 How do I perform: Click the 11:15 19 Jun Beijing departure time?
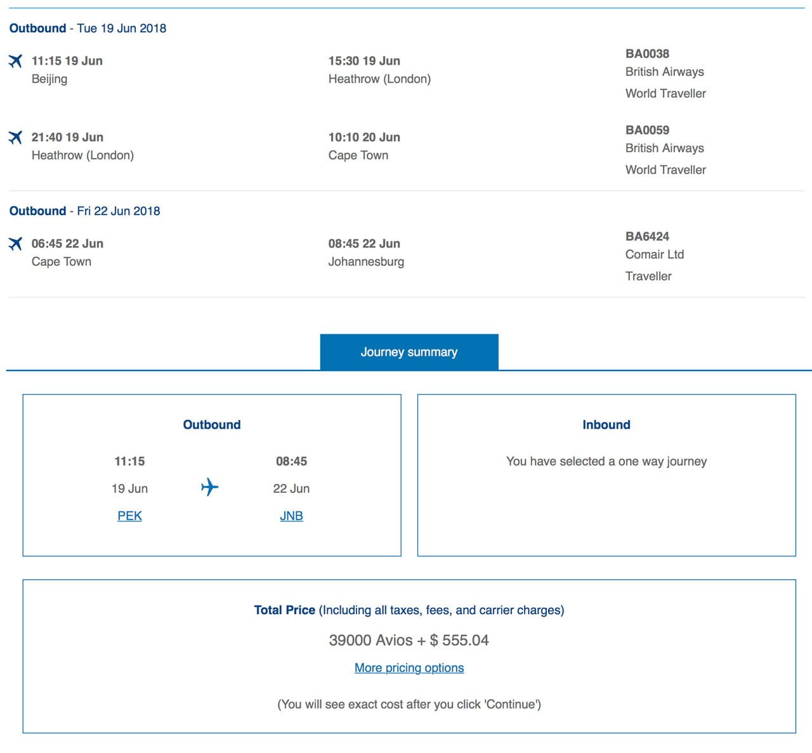click(x=67, y=61)
